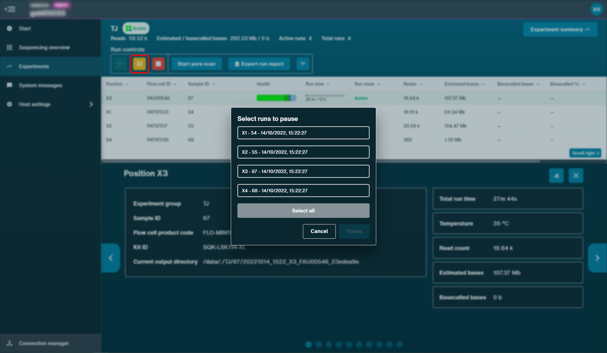Click Select all in the pause dialog

click(x=303, y=210)
